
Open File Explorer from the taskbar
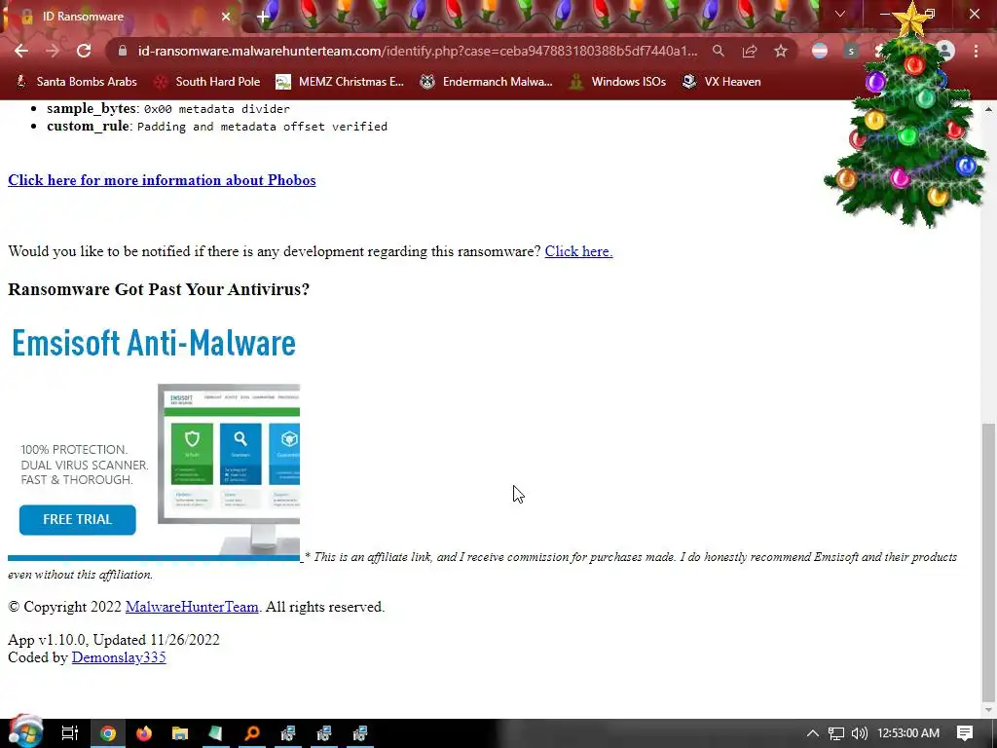tap(180, 733)
